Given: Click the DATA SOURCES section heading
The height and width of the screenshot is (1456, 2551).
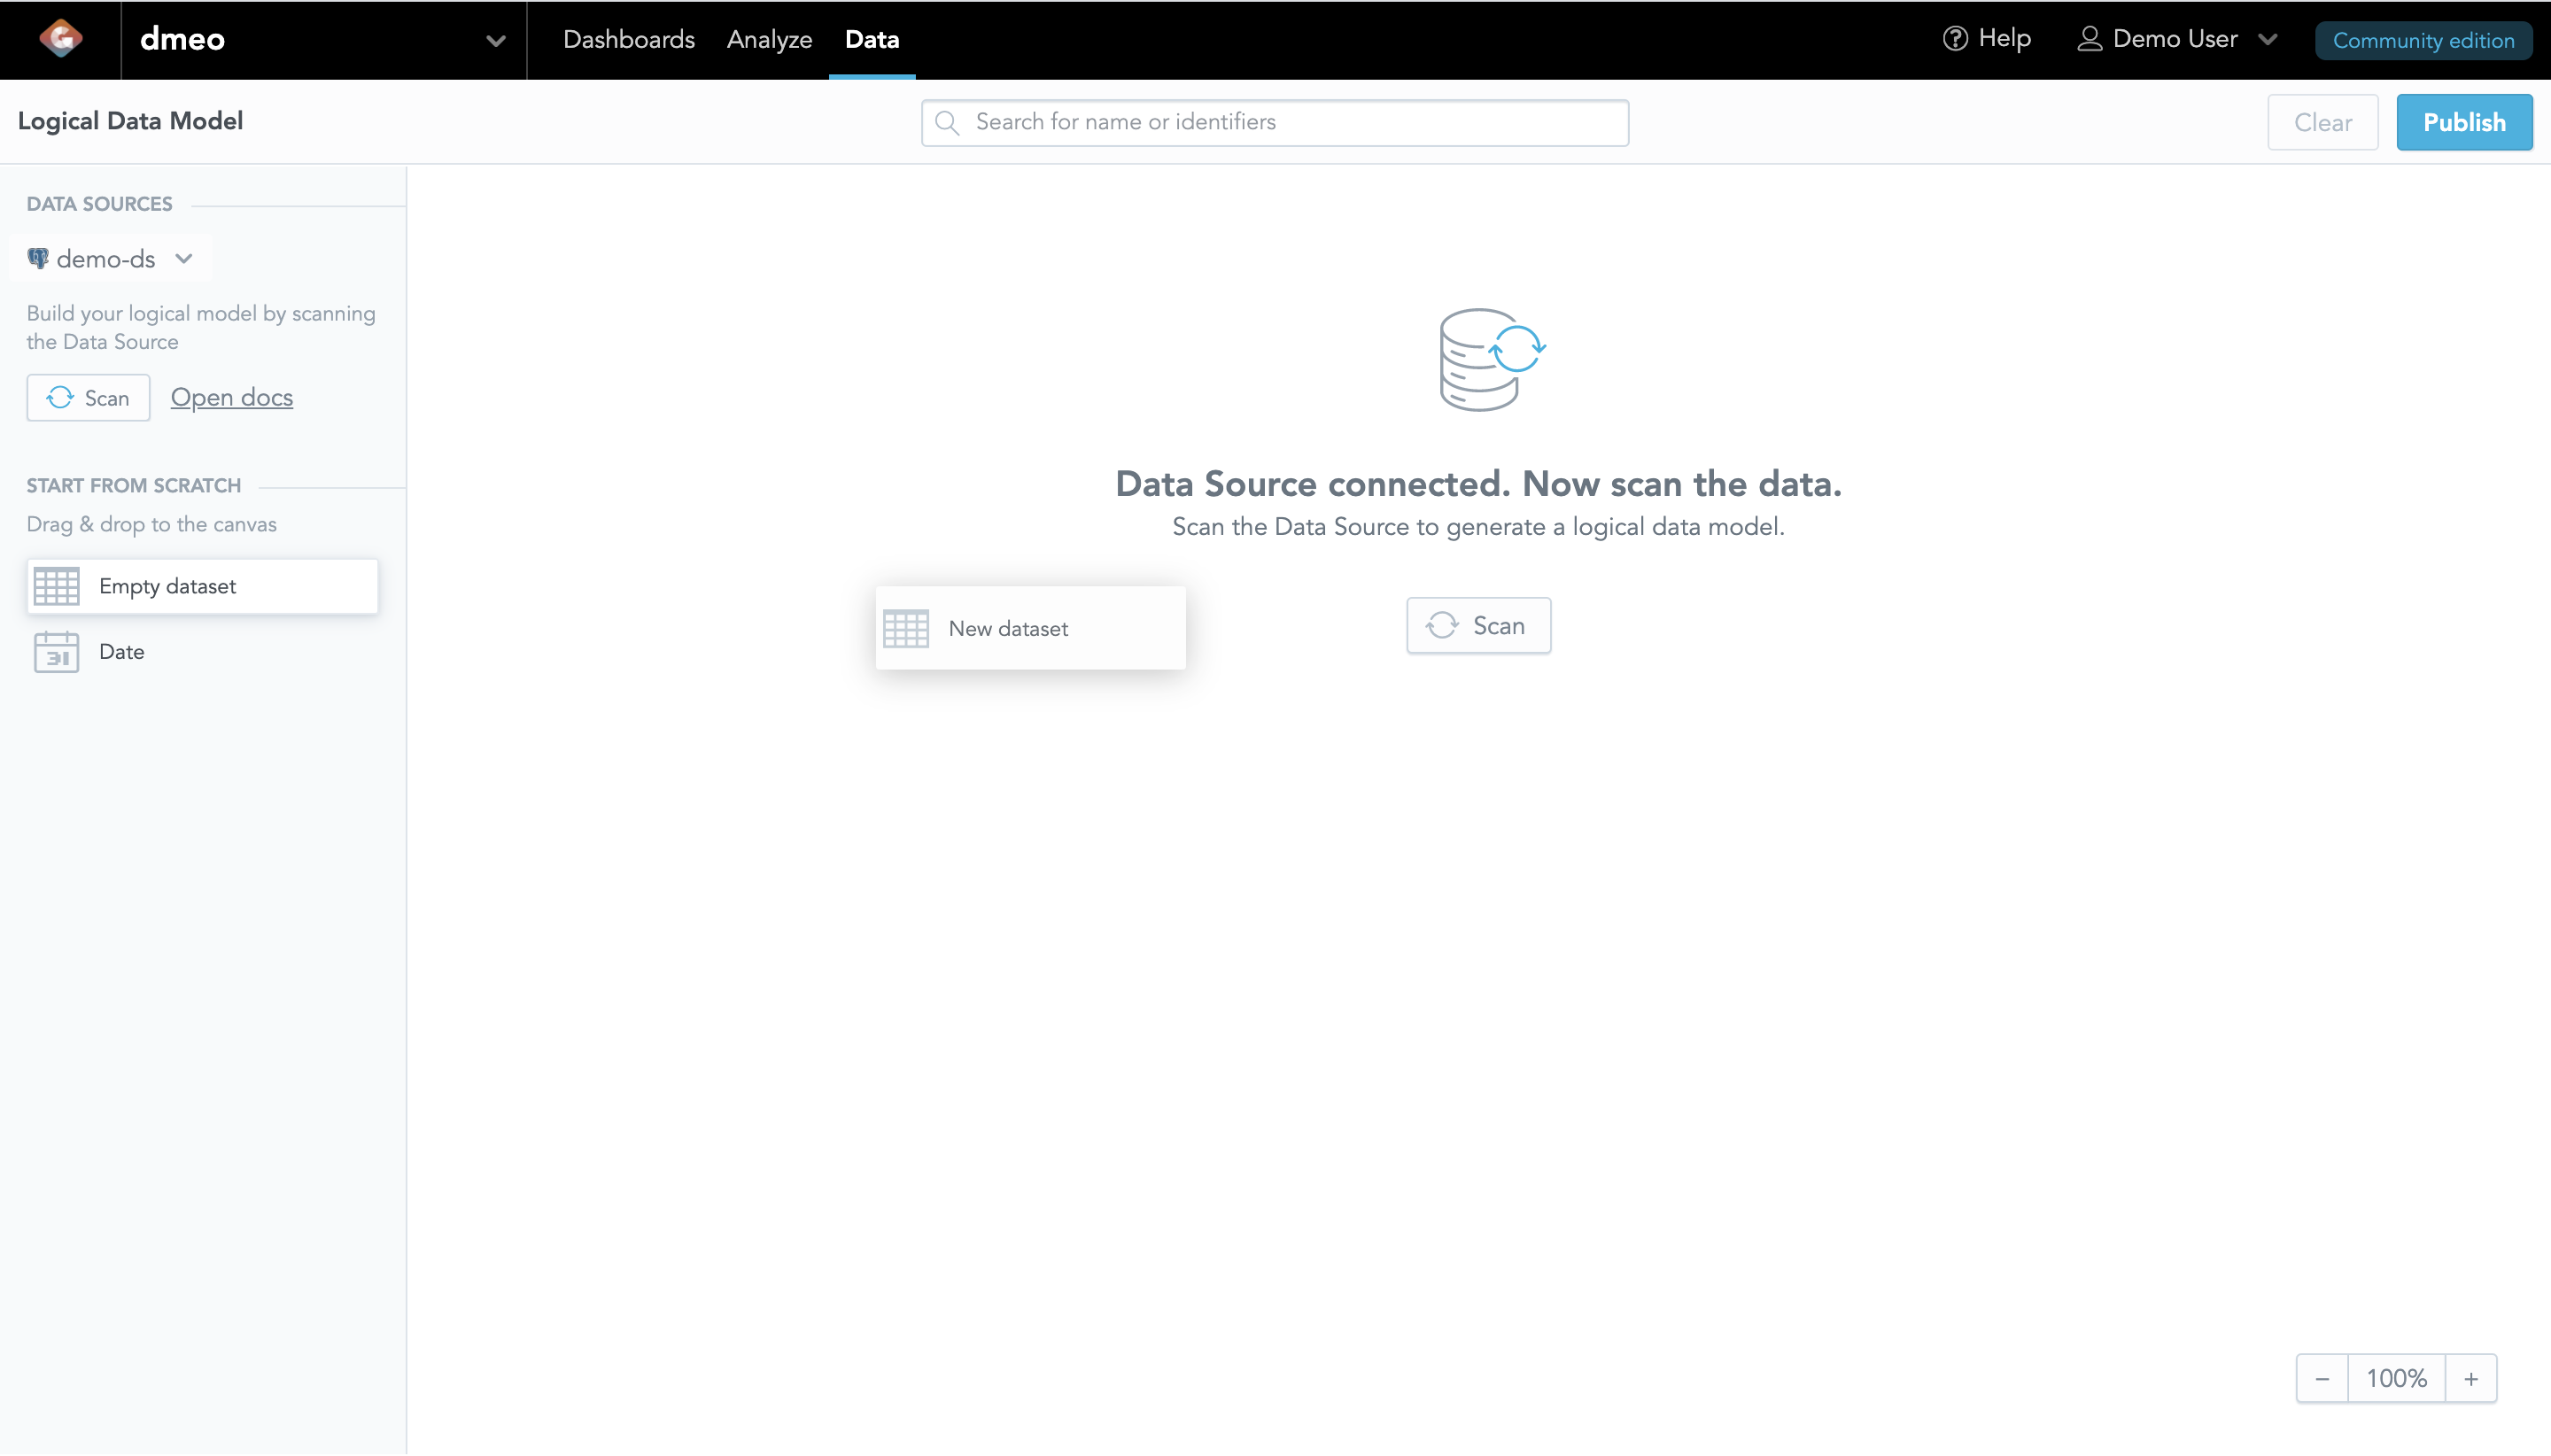Looking at the screenshot, I should 99,204.
